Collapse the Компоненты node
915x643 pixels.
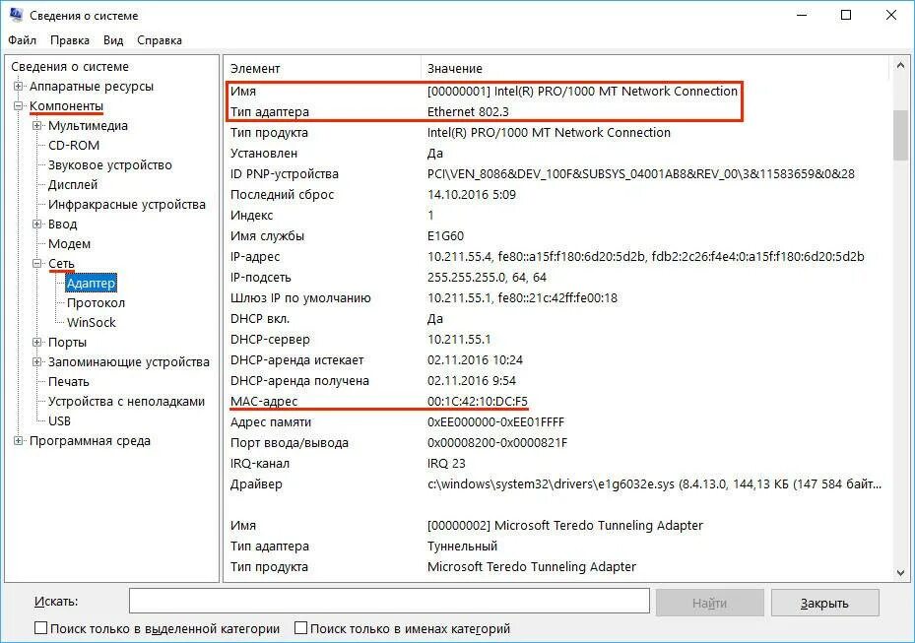coord(18,106)
